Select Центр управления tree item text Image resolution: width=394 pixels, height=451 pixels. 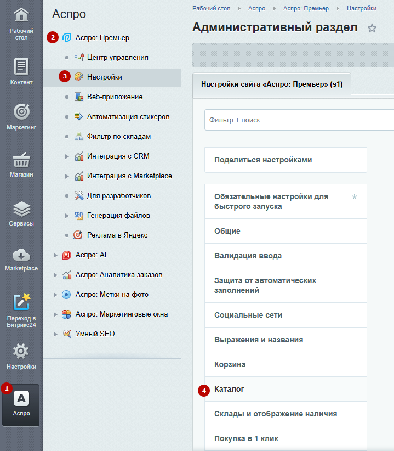tap(118, 57)
